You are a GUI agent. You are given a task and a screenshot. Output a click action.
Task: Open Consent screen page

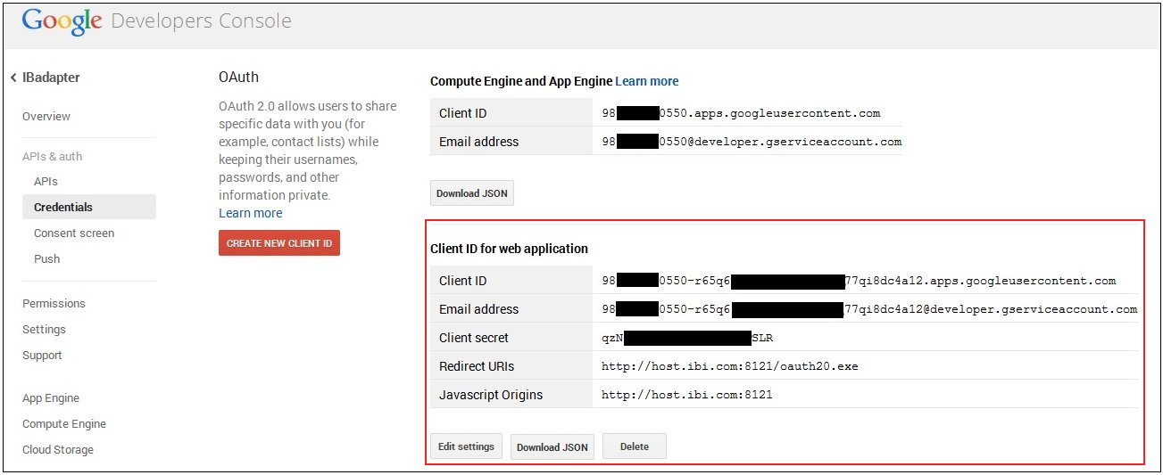[x=74, y=233]
